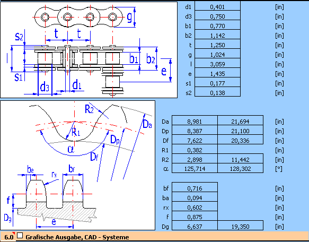309x242 pixels.
Task: Select the bf value 0,716
Action: point(195,187)
